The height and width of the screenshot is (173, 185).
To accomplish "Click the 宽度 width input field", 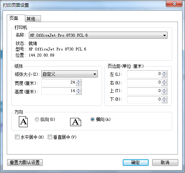I will (59, 82).
